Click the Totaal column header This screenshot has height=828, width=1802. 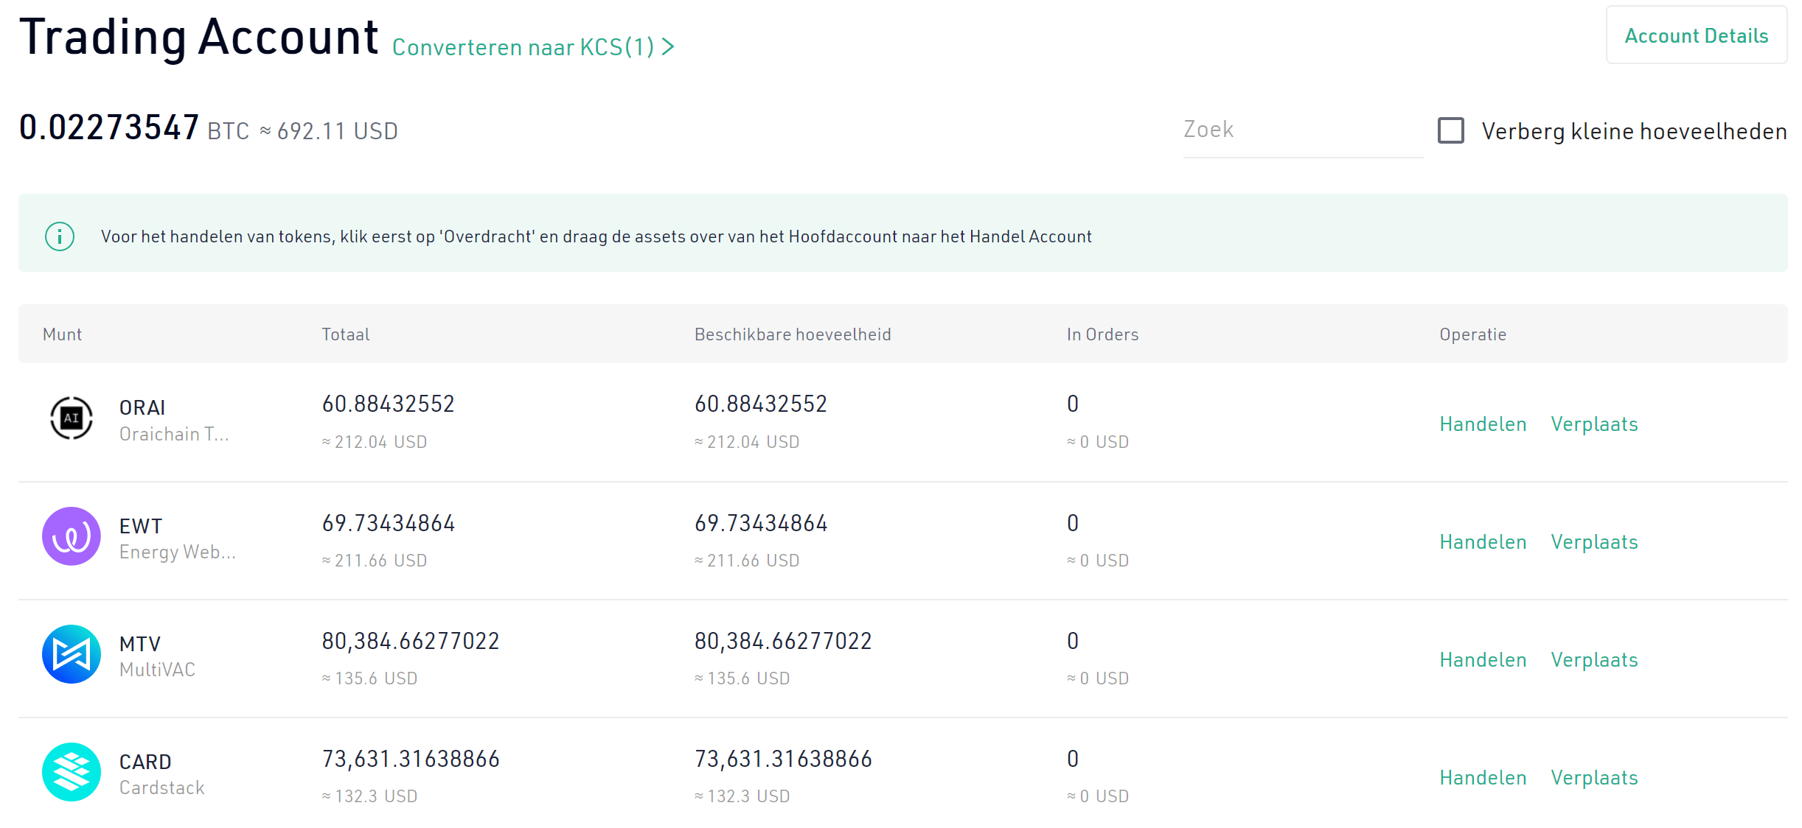(345, 334)
